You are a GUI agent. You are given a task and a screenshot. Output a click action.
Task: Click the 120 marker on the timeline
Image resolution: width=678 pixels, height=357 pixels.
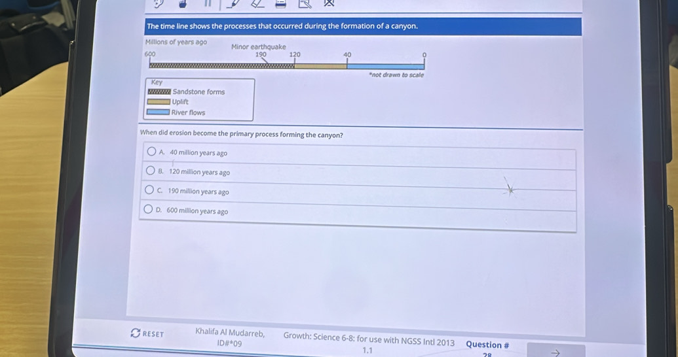295,55
